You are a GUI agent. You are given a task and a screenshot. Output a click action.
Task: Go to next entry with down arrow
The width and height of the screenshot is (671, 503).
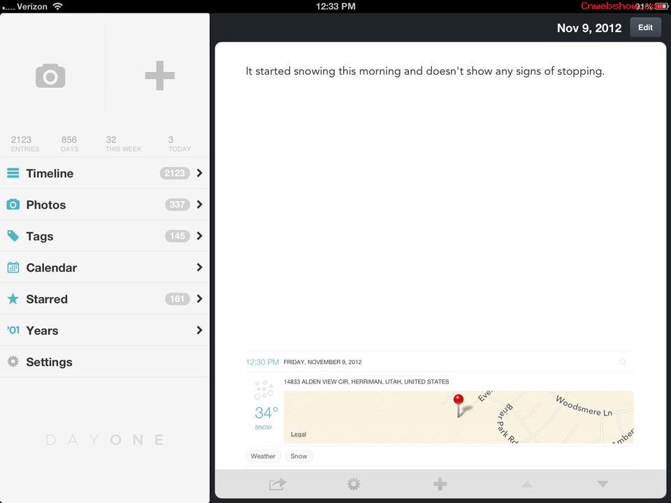click(x=603, y=484)
